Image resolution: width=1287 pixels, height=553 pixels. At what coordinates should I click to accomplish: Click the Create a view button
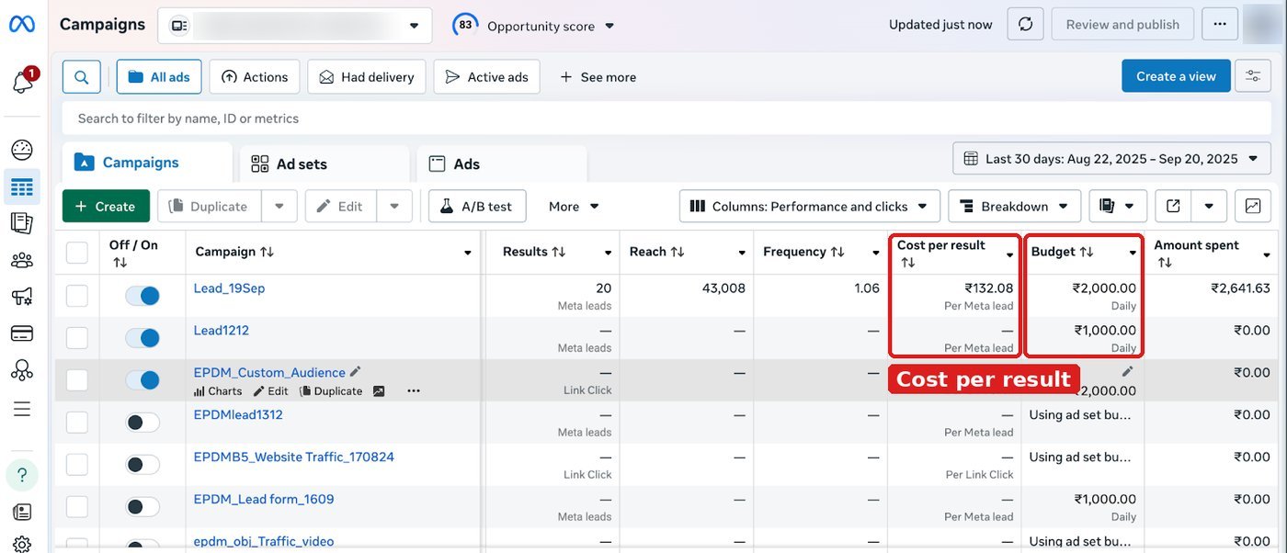point(1176,76)
